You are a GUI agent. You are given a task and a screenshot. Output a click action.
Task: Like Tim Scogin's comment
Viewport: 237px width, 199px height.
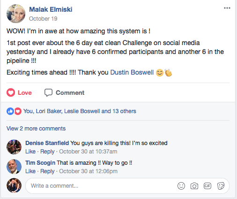(30, 171)
